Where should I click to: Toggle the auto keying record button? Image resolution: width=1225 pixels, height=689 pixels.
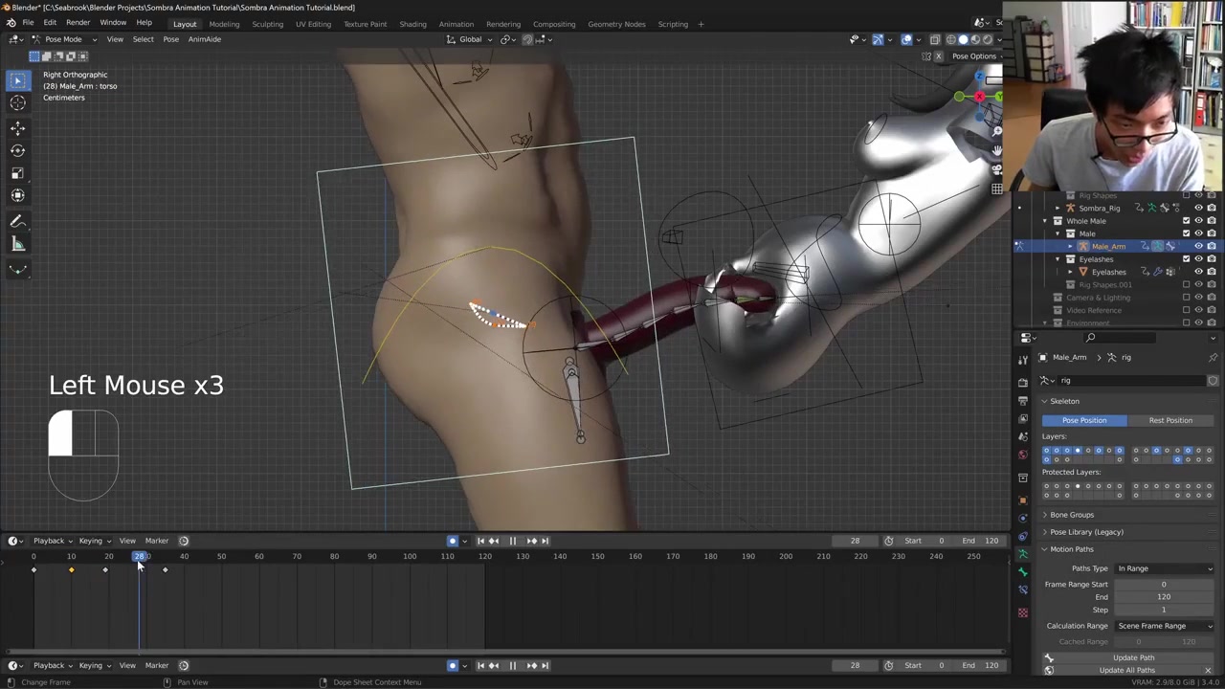pos(453,541)
